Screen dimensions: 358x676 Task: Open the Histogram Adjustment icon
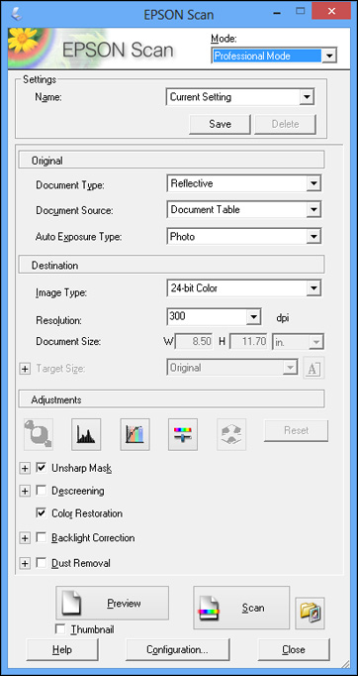pos(86,434)
